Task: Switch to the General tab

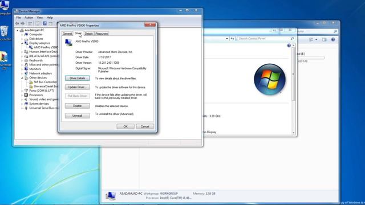Action: (67, 34)
